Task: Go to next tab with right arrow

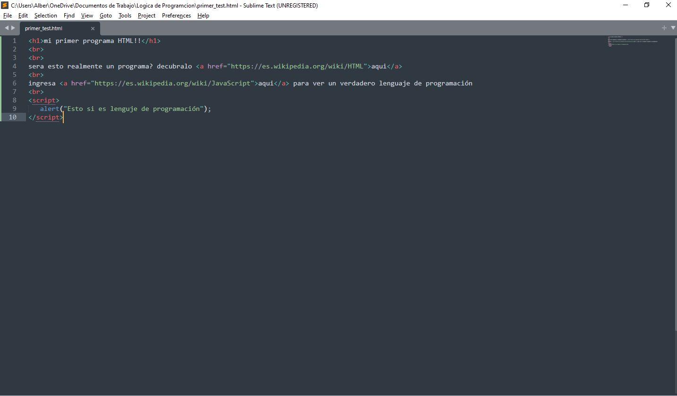Action: [13, 28]
